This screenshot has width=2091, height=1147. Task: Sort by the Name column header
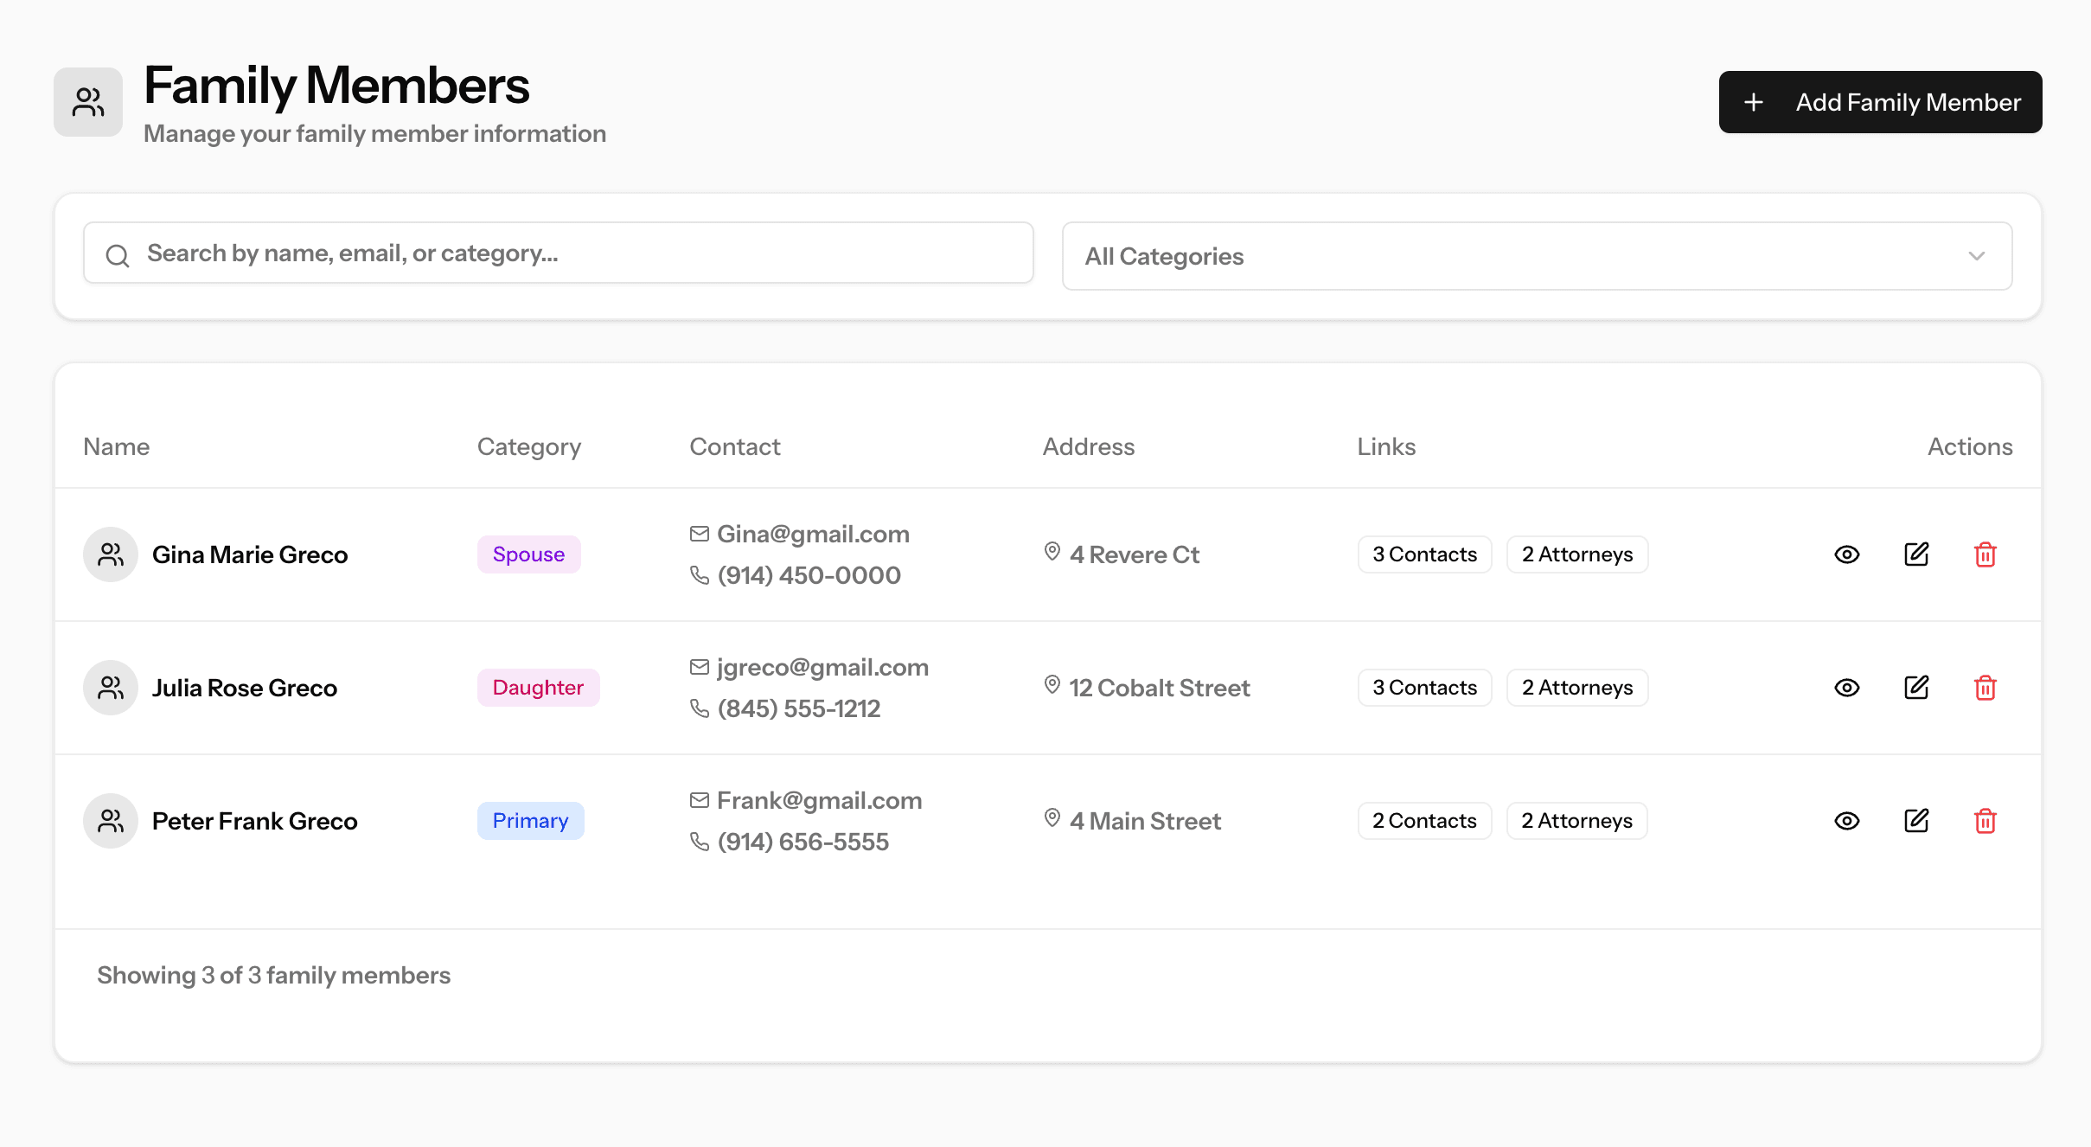coord(117,446)
